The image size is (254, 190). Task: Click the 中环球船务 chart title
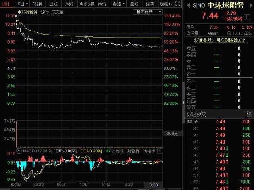(27, 12)
